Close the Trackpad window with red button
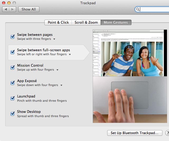 pyautogui.click(x=4, y=3)
